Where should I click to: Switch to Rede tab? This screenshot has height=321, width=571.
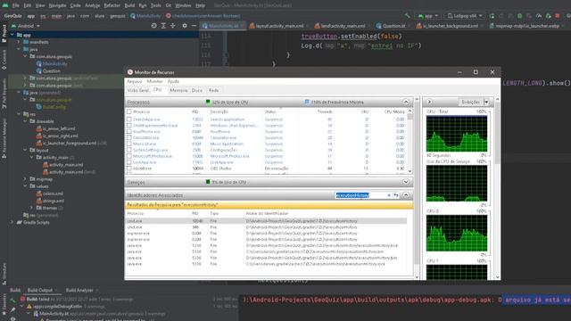coord(214,90)
